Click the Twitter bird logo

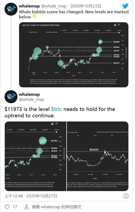(125, 6)
